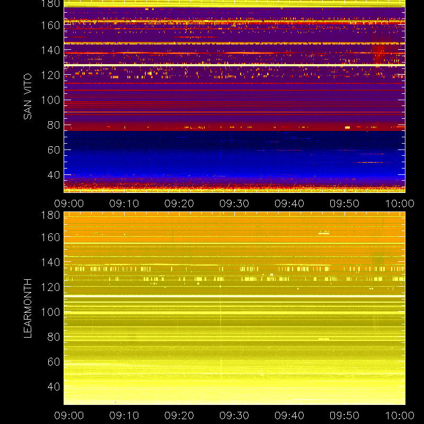
Task: Click 09:10 time label under San Vito plot
Action: [124, 204]
